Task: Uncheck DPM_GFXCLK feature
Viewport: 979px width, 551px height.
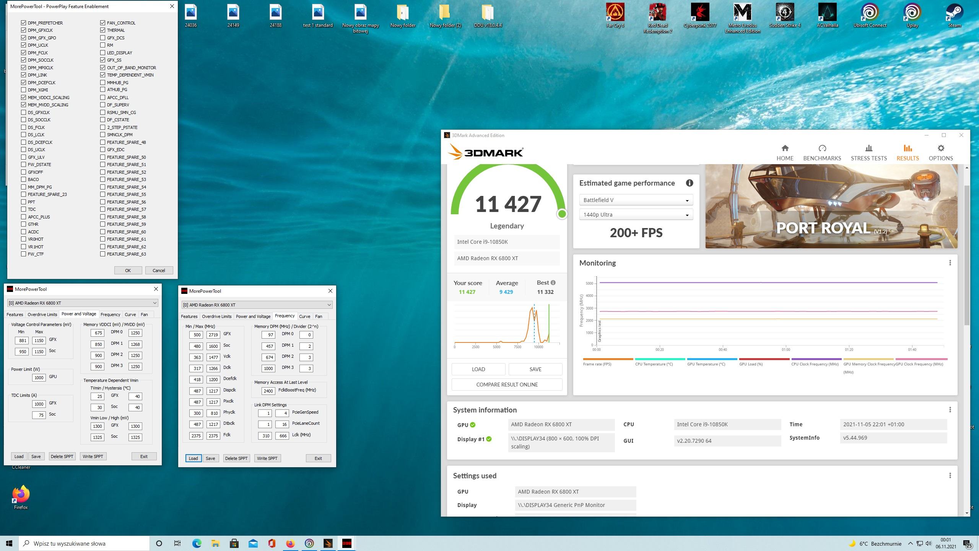Action: [24, 30]
